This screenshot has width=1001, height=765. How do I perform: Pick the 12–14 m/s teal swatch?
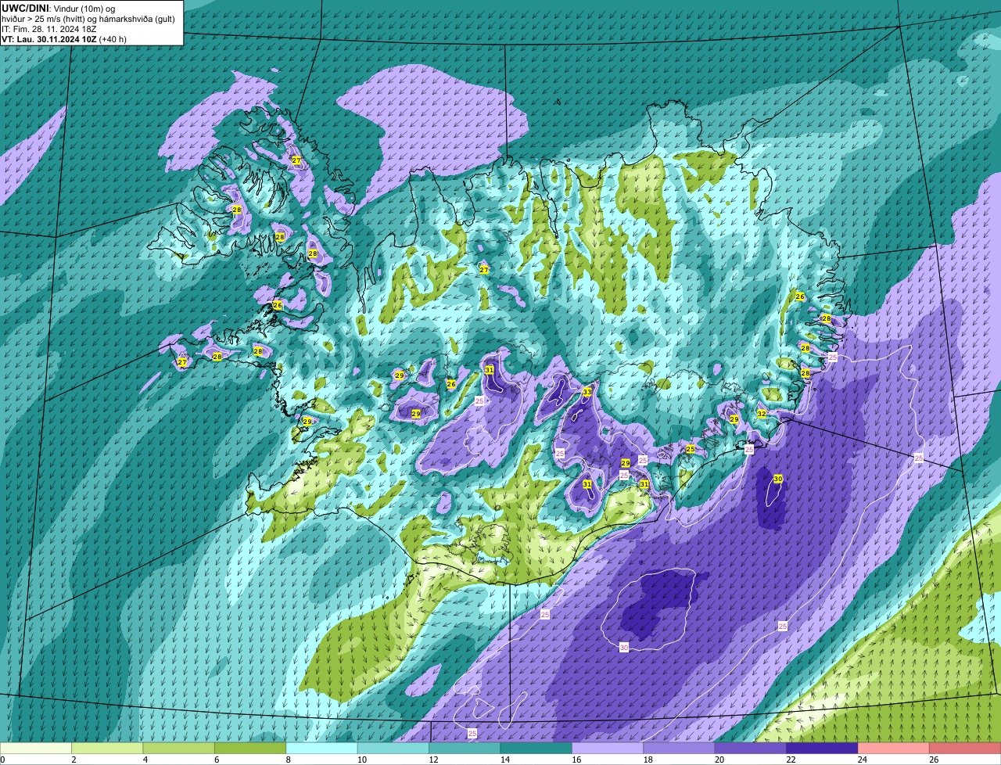tap(465, 749)
